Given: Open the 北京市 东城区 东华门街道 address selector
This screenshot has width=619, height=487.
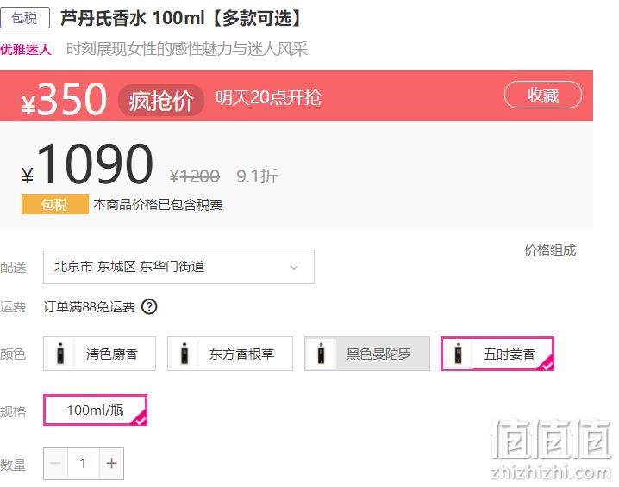Looking at the screenshot, I should pos(178,267).
